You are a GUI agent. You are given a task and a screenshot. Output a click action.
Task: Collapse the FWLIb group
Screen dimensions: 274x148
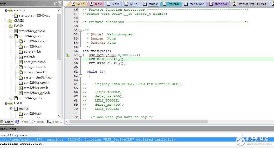tap(6, 26)
